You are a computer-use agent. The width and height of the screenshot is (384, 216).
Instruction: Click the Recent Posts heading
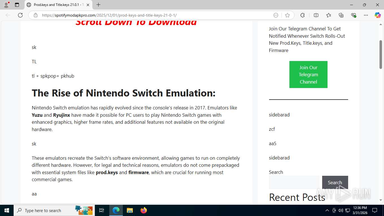point(297,197)
